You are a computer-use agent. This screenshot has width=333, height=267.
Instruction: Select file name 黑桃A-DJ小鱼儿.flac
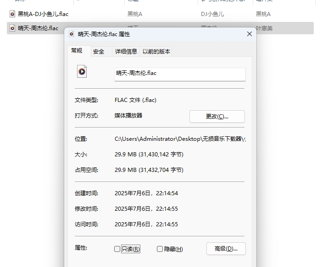coord(43,14)
